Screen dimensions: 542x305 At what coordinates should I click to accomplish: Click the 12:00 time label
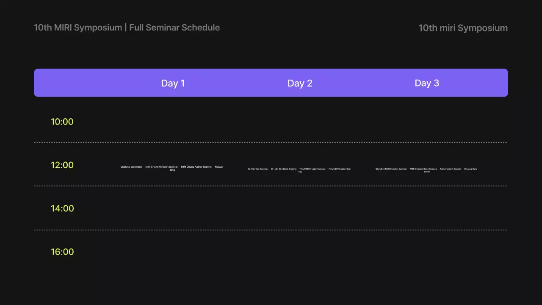coord(62,165)
